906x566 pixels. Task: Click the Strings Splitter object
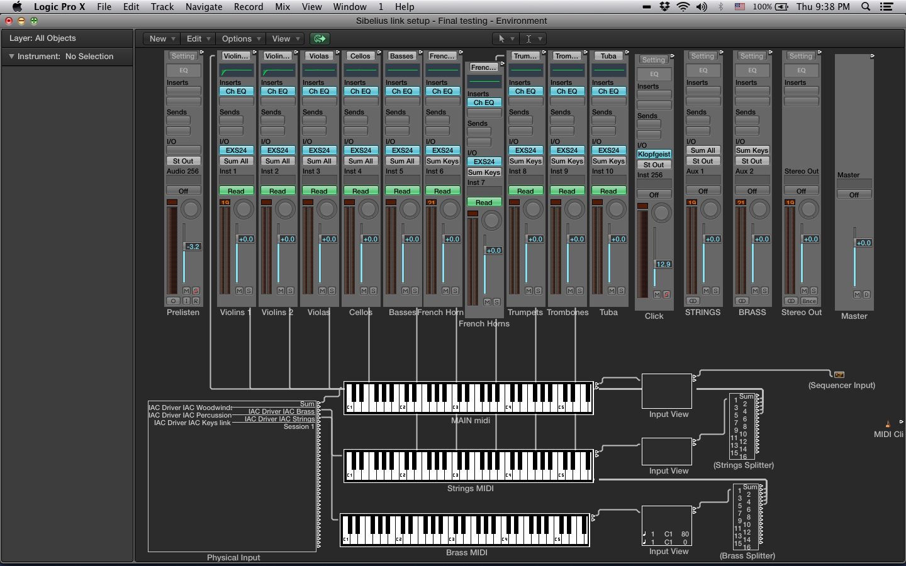(x=744, y=426)
